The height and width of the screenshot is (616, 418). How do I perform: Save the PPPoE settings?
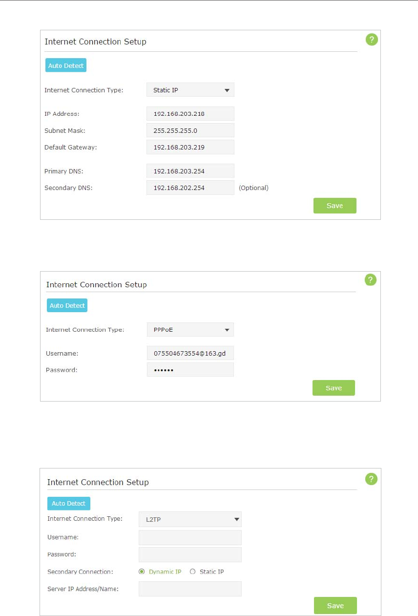(x=334, y=388)
